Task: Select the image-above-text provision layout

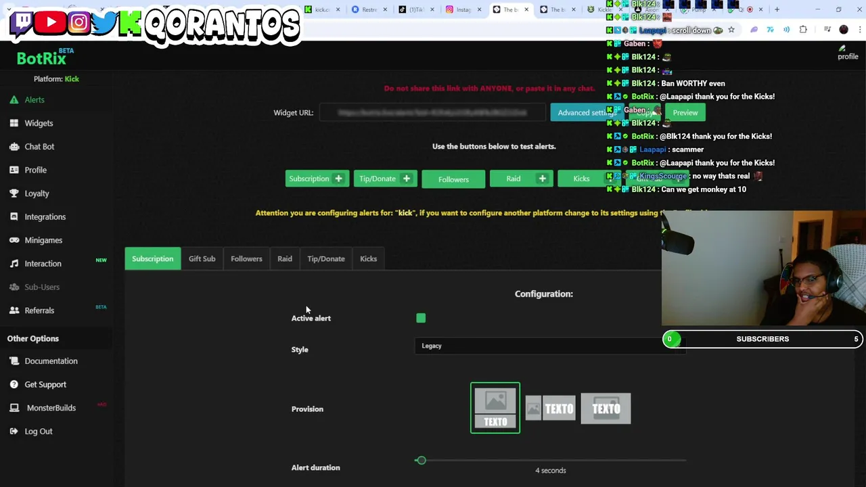Action: click(495, 408)
